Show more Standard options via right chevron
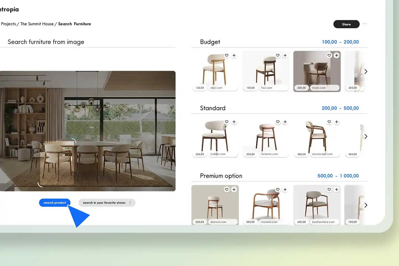399x266 pixels. [366, 136]
